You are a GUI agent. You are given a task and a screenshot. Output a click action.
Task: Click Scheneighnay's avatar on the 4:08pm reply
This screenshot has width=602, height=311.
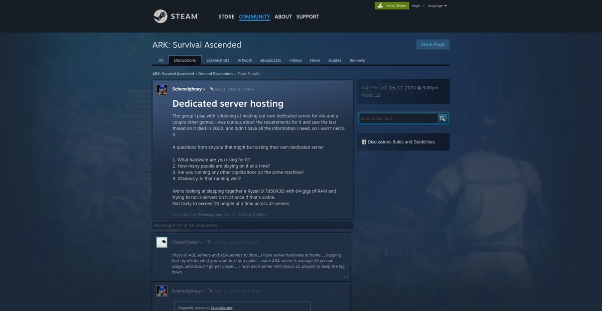tap(162, 291)
